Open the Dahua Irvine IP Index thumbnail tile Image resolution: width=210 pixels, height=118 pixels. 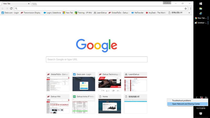[84, 104]
